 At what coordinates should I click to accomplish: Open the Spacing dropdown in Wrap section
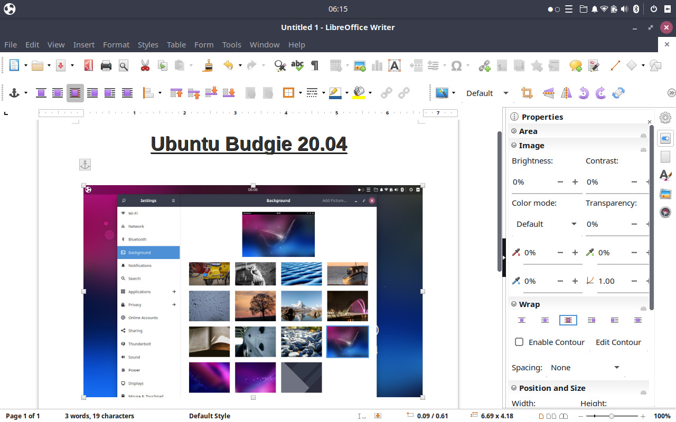[x=616, y=367]
